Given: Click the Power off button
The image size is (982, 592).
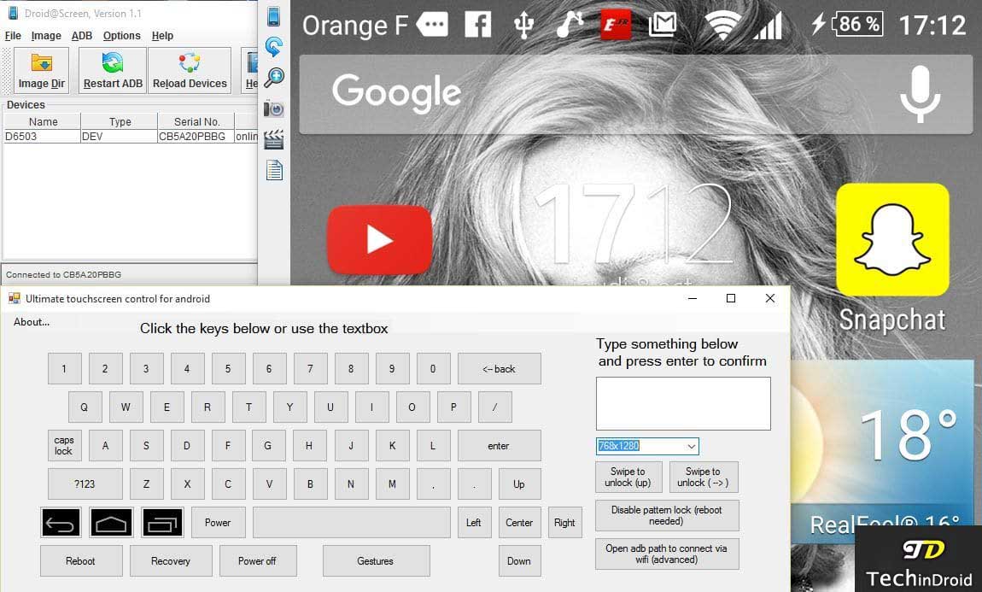Looking at the screenshot, I should click(x=257, y=560).
